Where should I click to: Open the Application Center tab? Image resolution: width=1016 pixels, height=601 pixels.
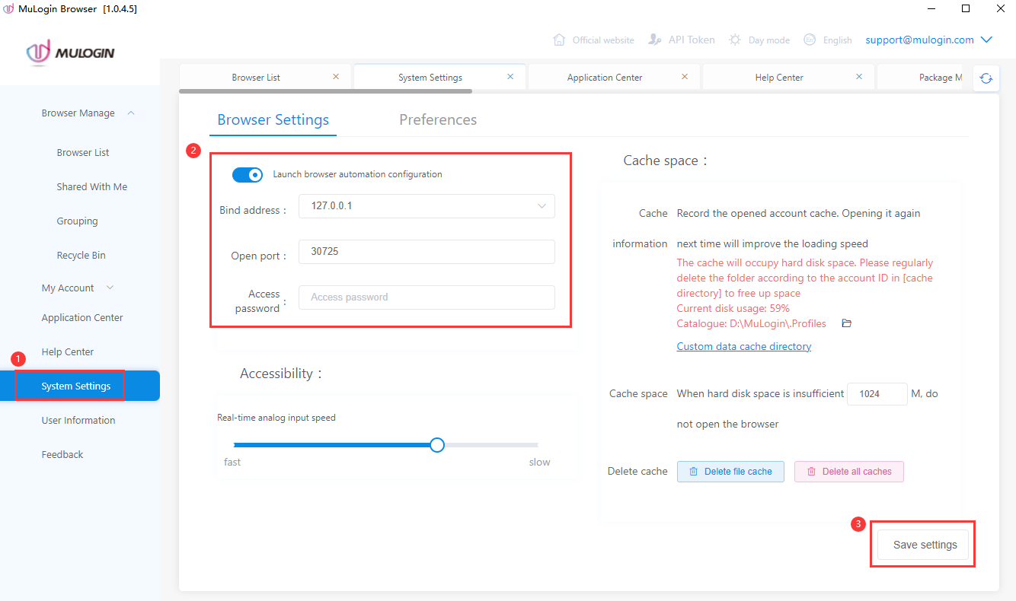(x=604, y=77)
